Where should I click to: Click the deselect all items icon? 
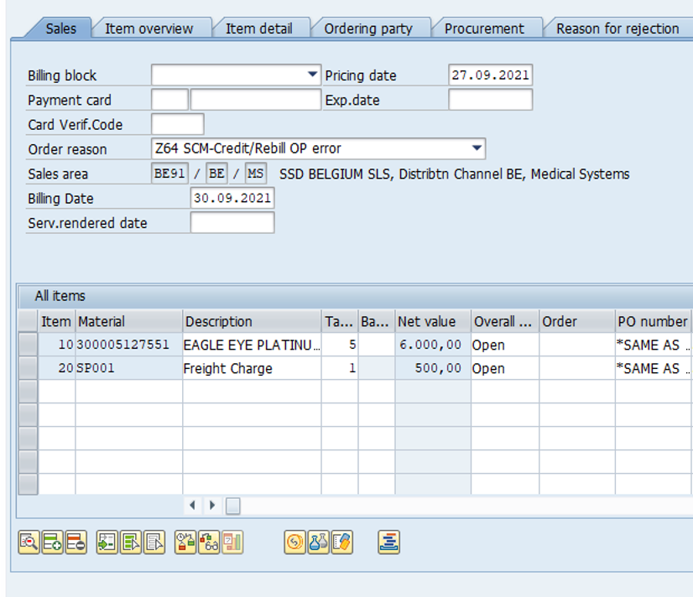pyautogui.click(x=154, y=542)
